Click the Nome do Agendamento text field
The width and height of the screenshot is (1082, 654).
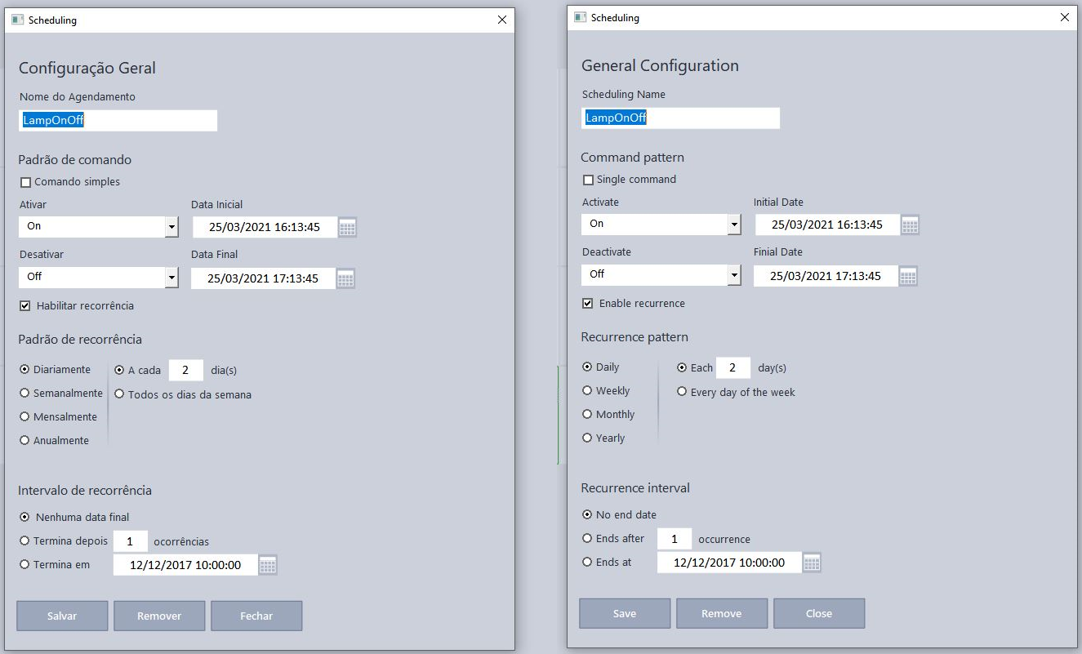118,121
